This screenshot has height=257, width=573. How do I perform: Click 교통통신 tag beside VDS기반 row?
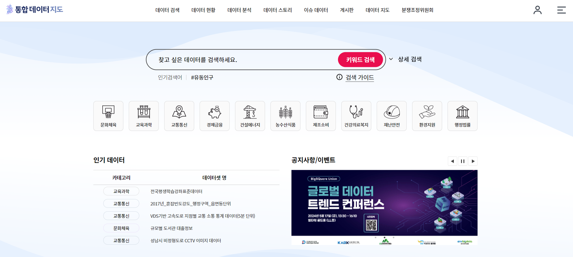click(x=121, y=216)
